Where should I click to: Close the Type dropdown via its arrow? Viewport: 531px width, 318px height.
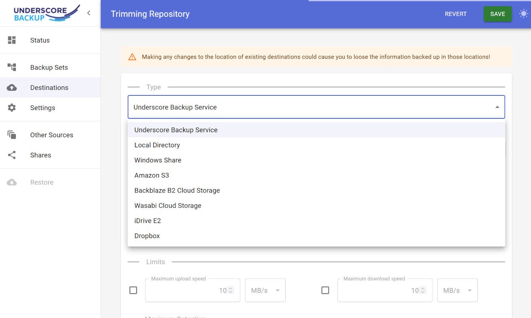tap(497, 107)
